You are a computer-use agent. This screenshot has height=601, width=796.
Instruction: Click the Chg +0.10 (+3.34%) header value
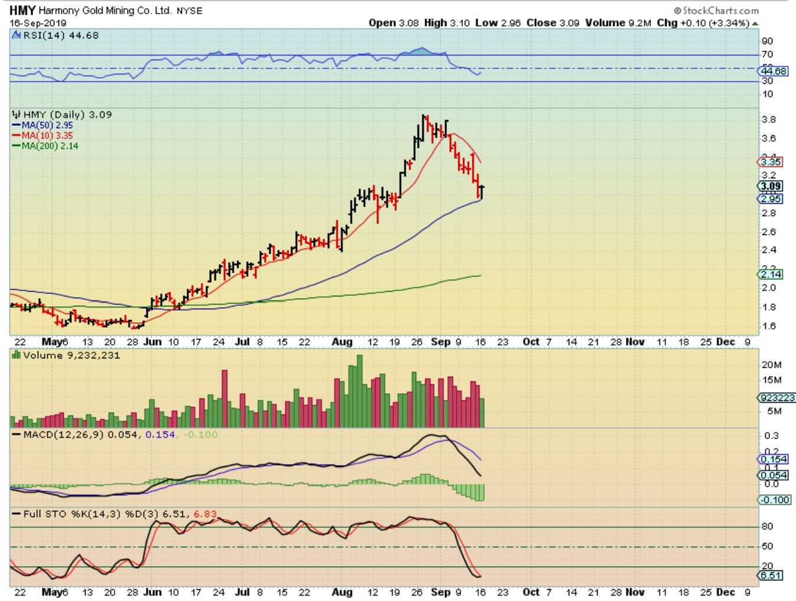click(703, 23)
